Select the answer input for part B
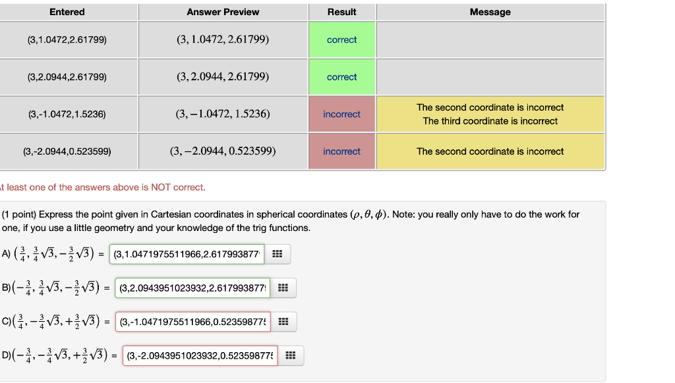 (192, 288)
